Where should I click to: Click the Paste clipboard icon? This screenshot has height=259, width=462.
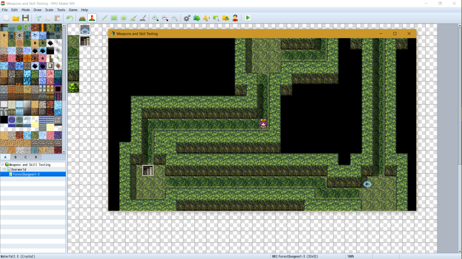(x=57, y=18)
